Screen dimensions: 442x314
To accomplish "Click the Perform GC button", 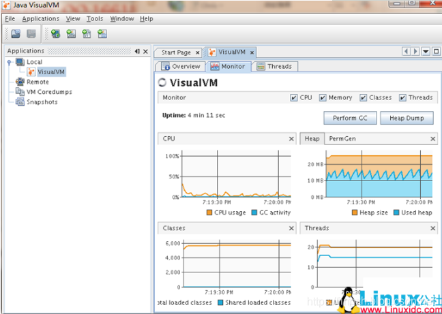I will coord(350,118).
